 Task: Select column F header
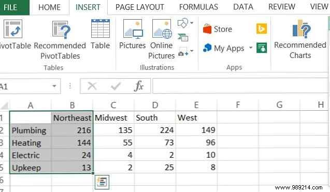click(x=238, y=105)
